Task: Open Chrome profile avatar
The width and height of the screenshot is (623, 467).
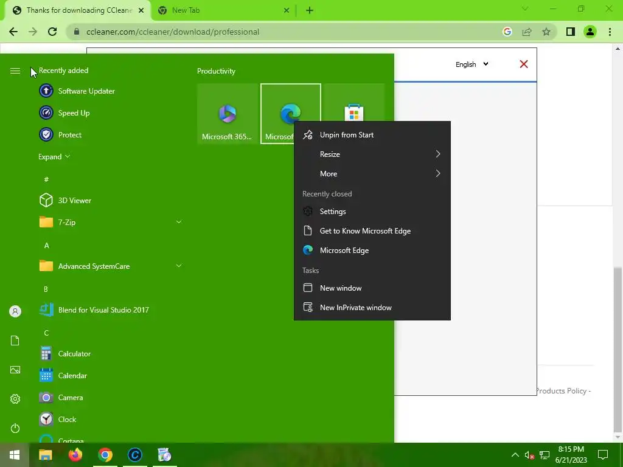Action: point(590,32)
